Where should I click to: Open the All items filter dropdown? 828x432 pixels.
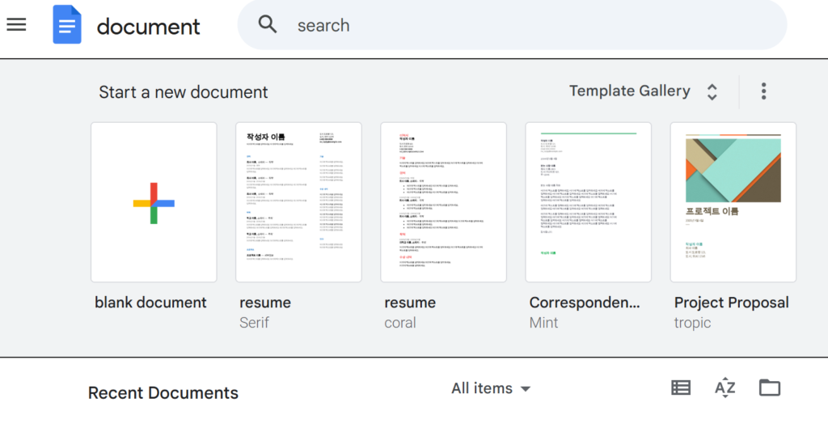pyautogui.click(x=482, y=388)
